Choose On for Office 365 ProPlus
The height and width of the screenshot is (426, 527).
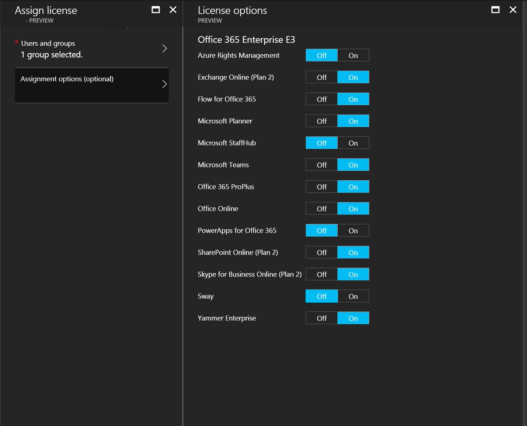[x=354, y=187]
